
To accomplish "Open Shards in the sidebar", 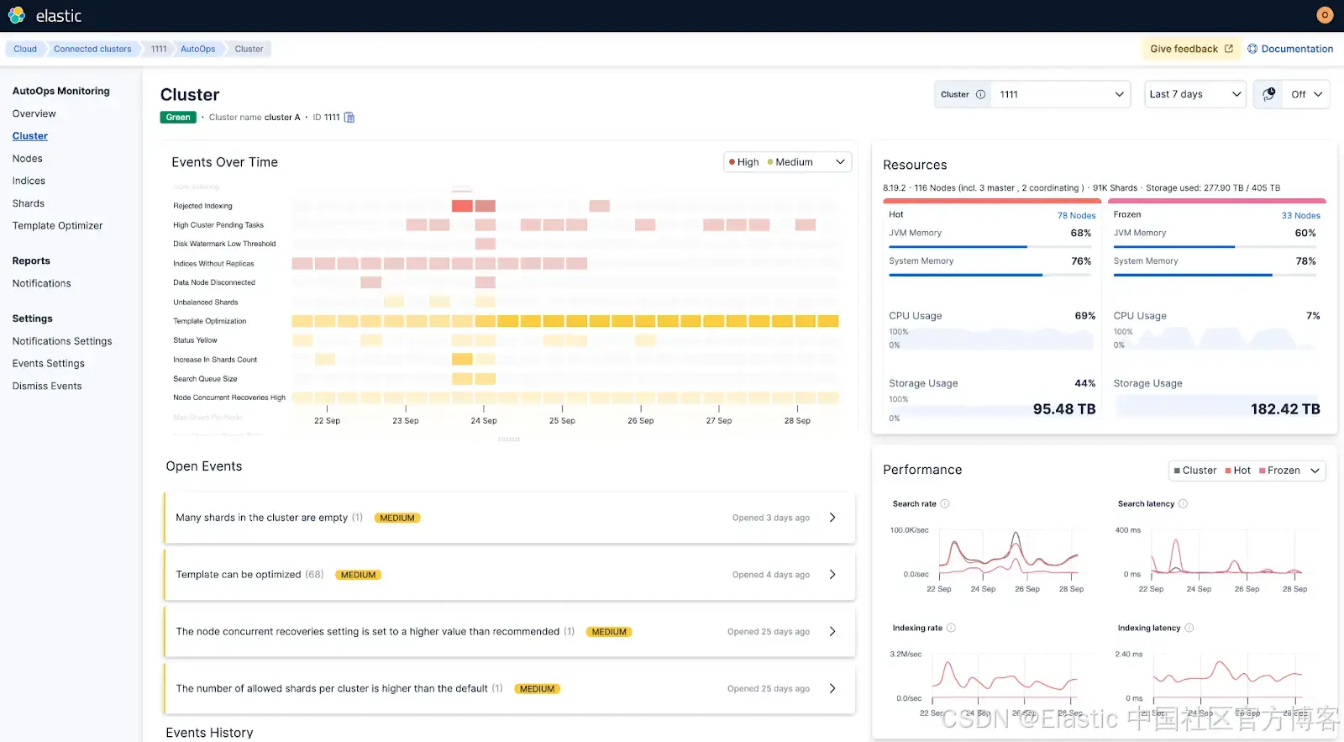I will pos(29,203).
